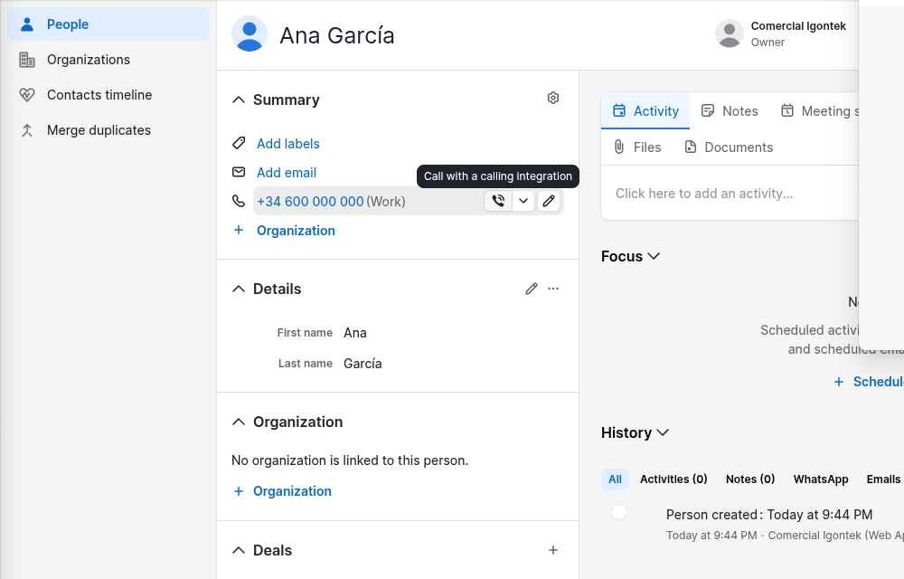The image size is (904, 579).
Task: Collapse the Organization section
Action: [238, 422]
